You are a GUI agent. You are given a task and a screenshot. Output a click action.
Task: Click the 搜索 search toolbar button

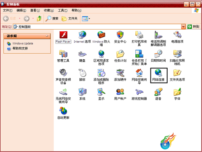coord(52,19)
